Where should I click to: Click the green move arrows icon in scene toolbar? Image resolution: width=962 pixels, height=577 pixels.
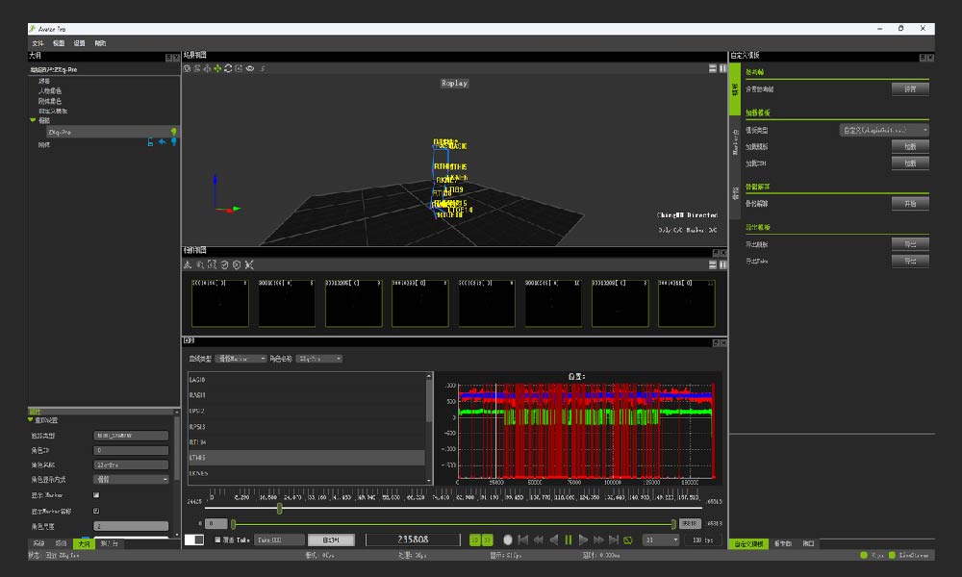pos(217,68)
